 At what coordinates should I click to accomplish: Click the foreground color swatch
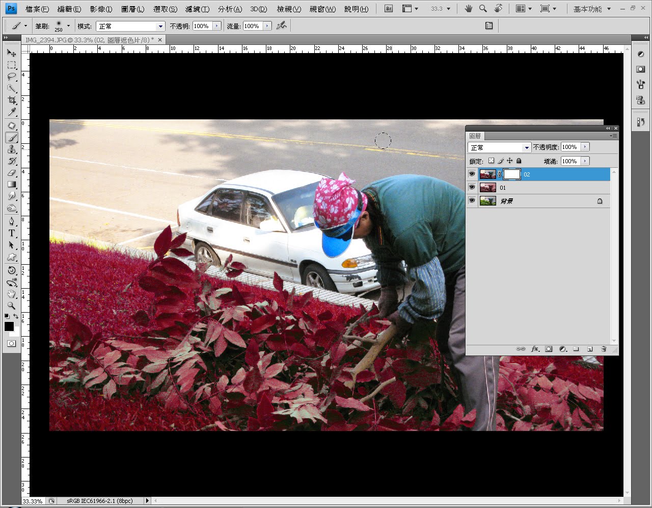pos(9,326)
